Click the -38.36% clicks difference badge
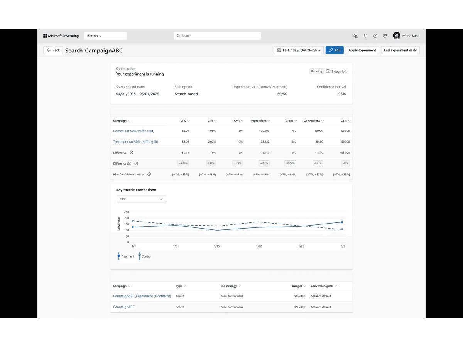This screenshot has width=463, height=347. pyautogui.click(x=290, y=163)
